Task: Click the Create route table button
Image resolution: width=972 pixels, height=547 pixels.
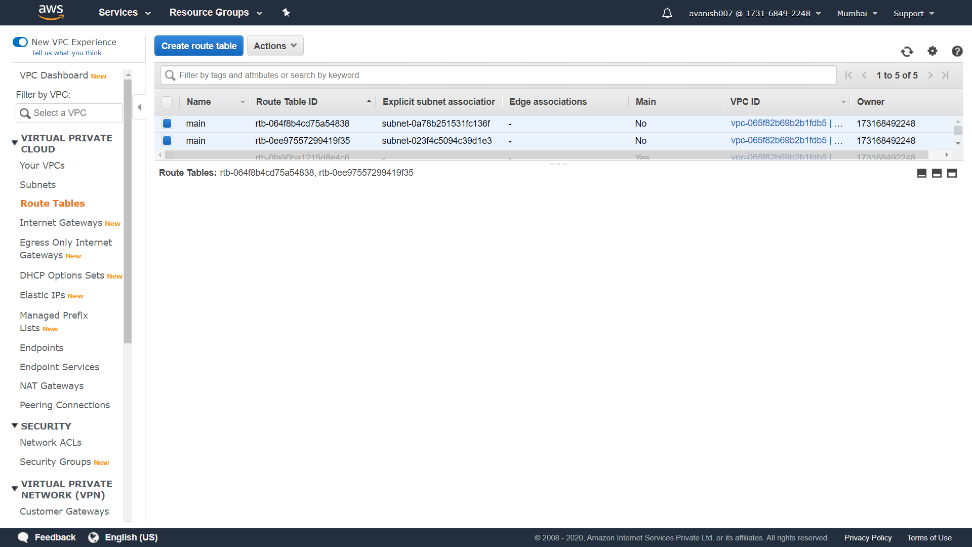Action: pyautogui.click(x=198, y=46)
